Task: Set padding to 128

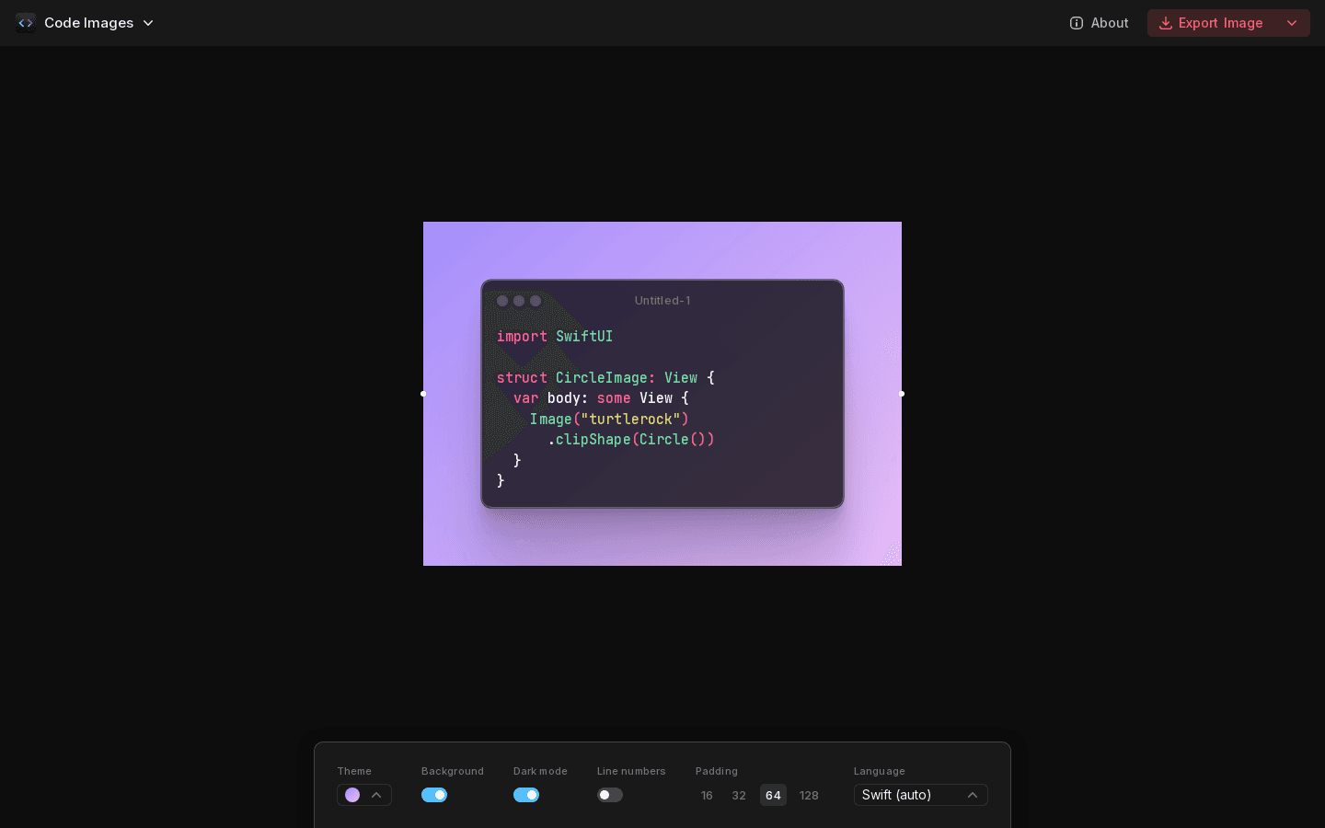Action: click(x=809, y=795)
